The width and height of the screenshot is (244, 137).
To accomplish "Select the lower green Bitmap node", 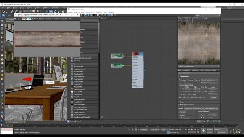I will tap(117, 65).
